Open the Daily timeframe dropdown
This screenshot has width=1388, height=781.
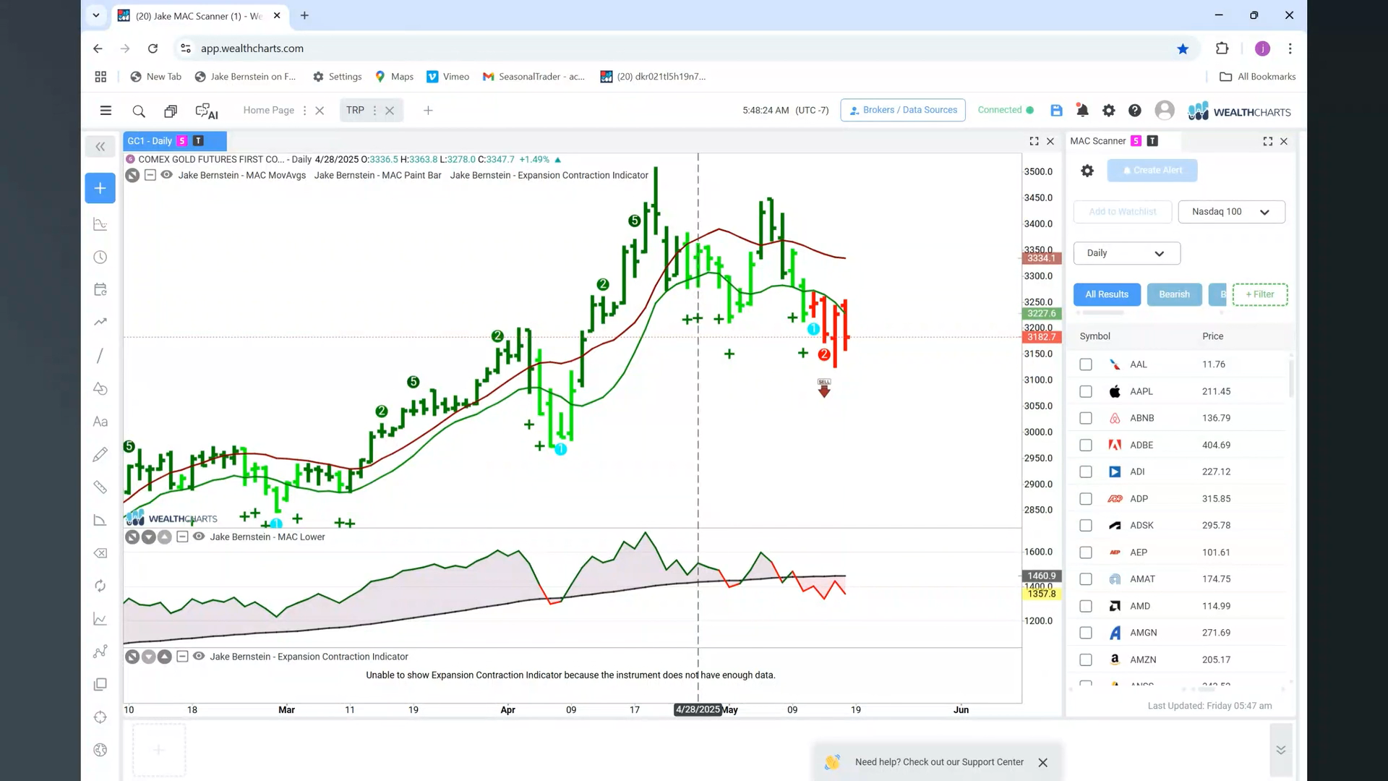1126,253
